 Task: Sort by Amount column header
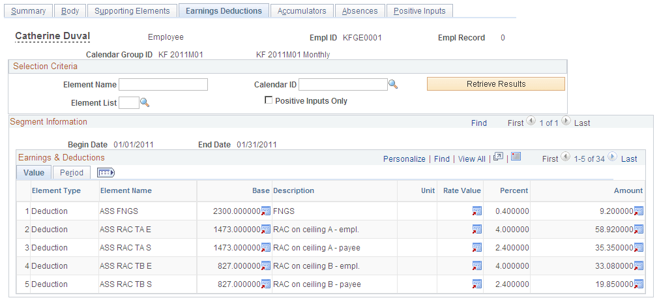coord(628,190)
